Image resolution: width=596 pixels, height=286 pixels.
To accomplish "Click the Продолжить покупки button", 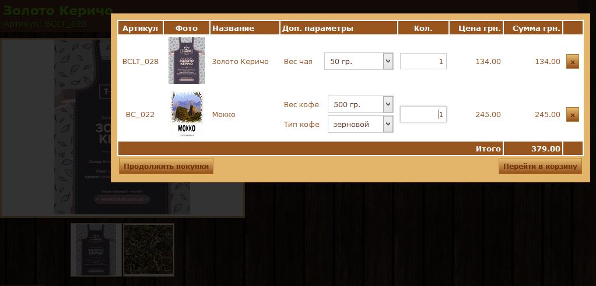I will click(166, 167).
